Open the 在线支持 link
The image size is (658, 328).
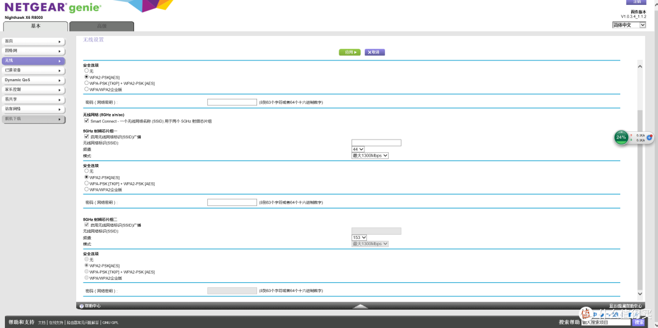tap(56, 323)
